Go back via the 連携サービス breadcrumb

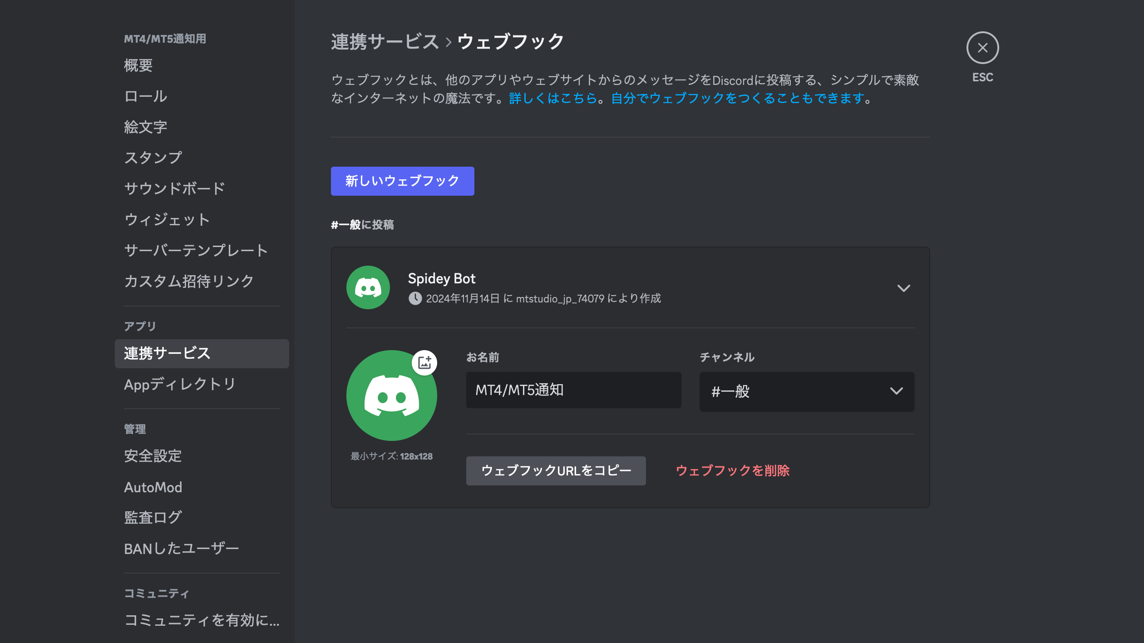[x=385, y=41]
